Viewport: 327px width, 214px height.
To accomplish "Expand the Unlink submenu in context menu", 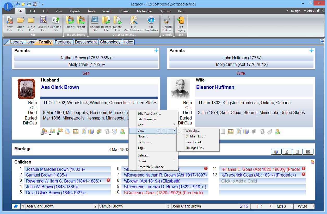I will (x=153, y=161).
